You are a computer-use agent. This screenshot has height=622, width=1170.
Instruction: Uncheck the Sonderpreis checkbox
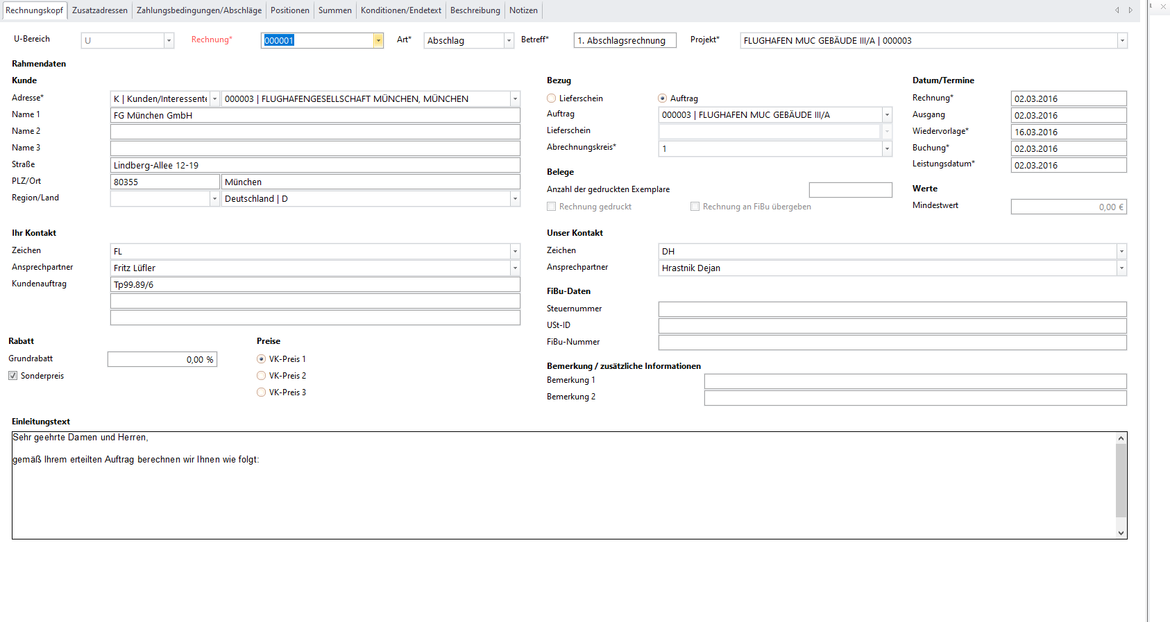pos(13,376)
